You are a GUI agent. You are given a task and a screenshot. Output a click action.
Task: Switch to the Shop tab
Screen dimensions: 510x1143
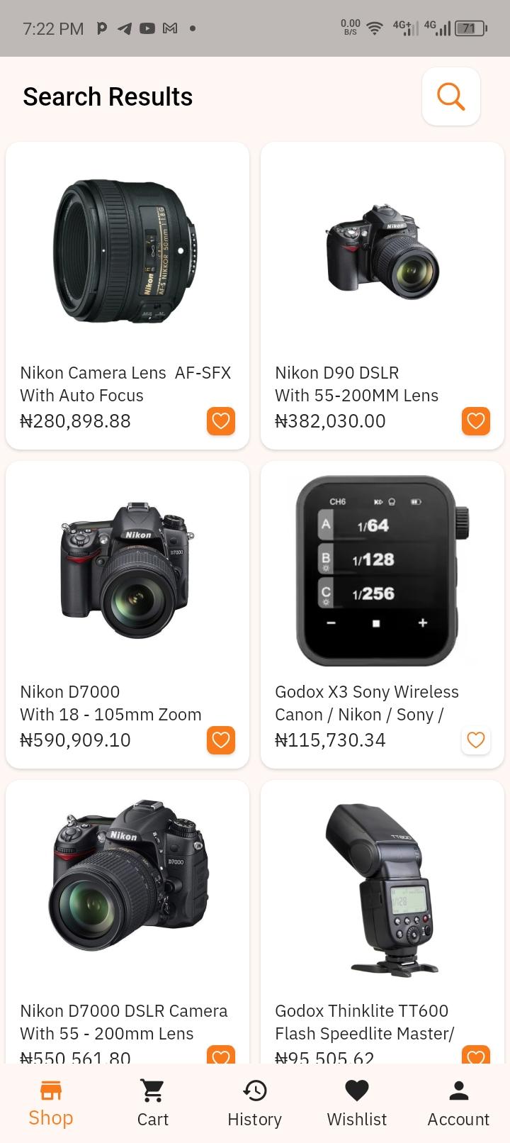tap(51, 1103)
